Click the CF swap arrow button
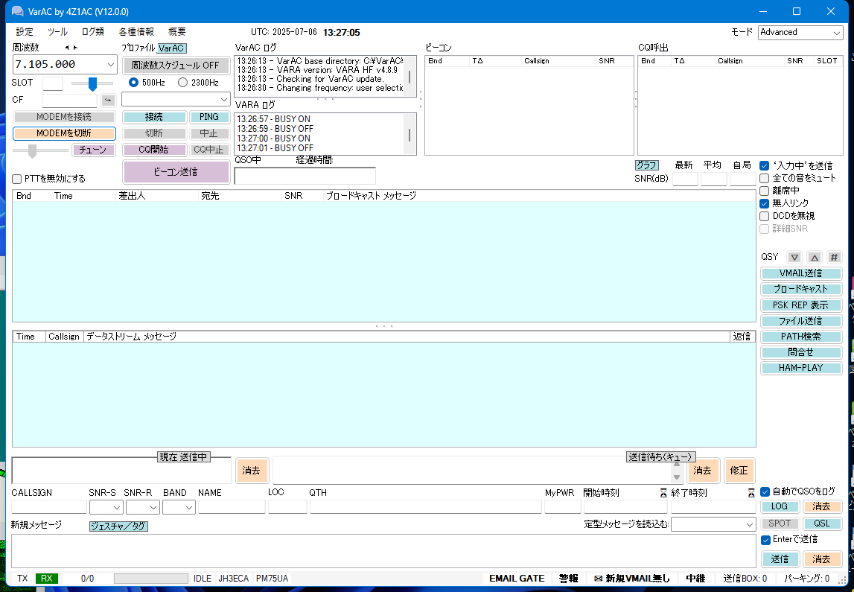 [109, 101]
